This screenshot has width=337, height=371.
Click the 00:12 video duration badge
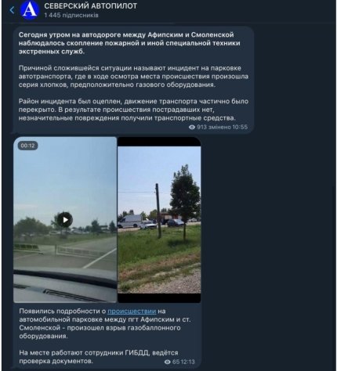[x=27, y=146]
